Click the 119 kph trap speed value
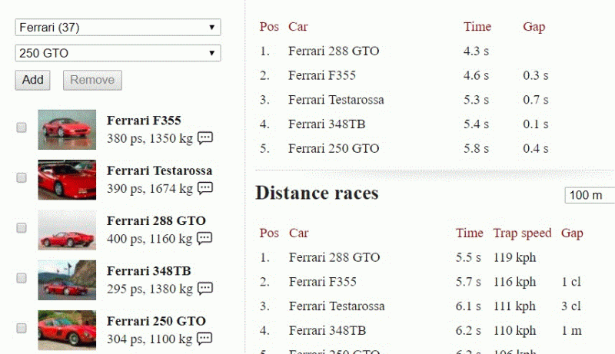 coord(514,257)
